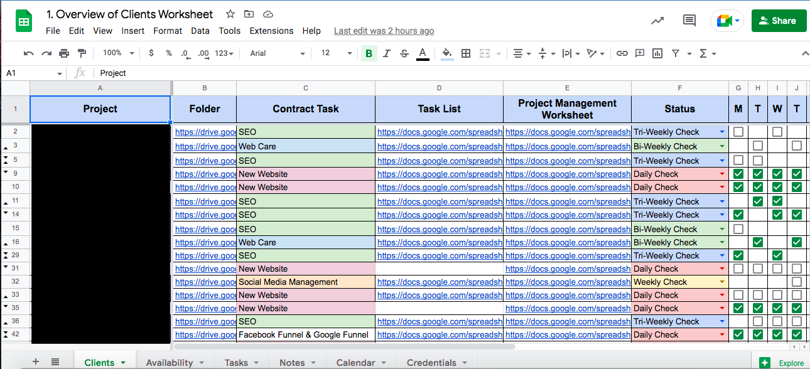
Task: Decrease decimal places icon
Action: 185,53
